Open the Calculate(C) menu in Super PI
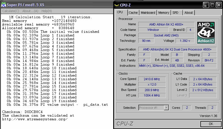Viewport: 223px width, 129px height. (x=11, y=11)
